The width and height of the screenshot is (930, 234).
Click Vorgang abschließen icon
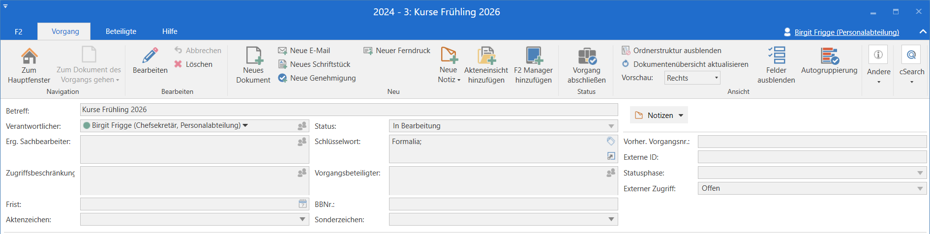tap(586, 56)
